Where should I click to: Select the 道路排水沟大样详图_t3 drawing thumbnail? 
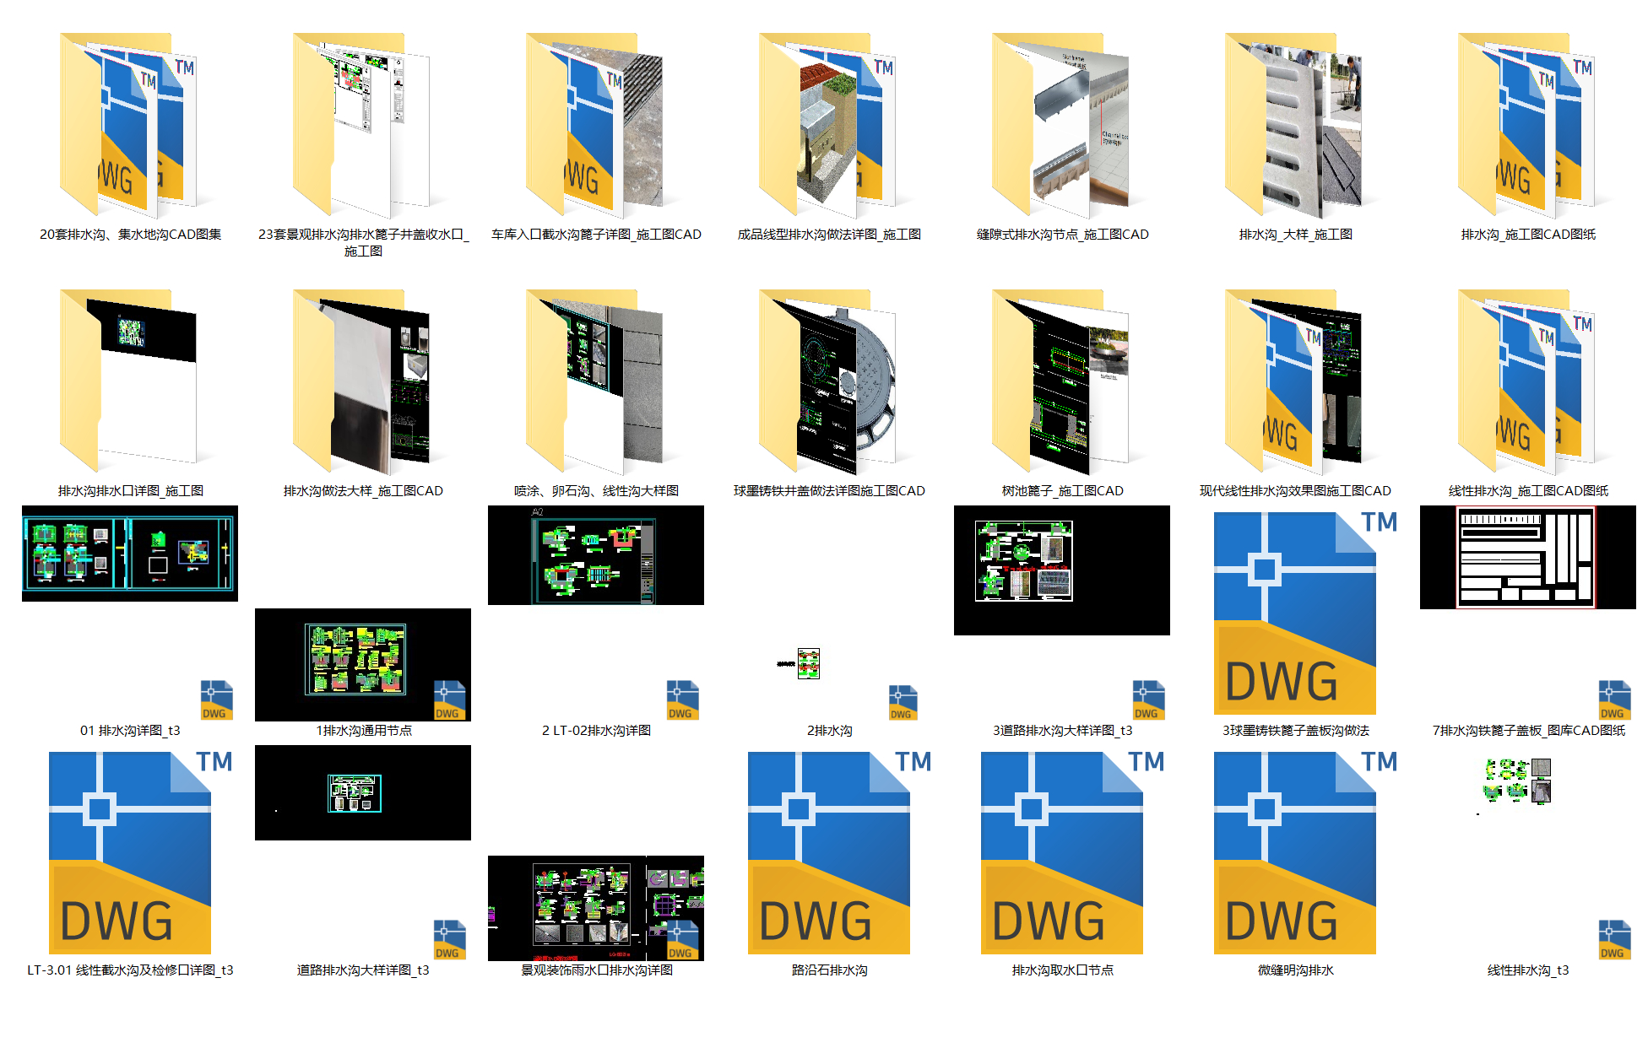coord(363,792)
